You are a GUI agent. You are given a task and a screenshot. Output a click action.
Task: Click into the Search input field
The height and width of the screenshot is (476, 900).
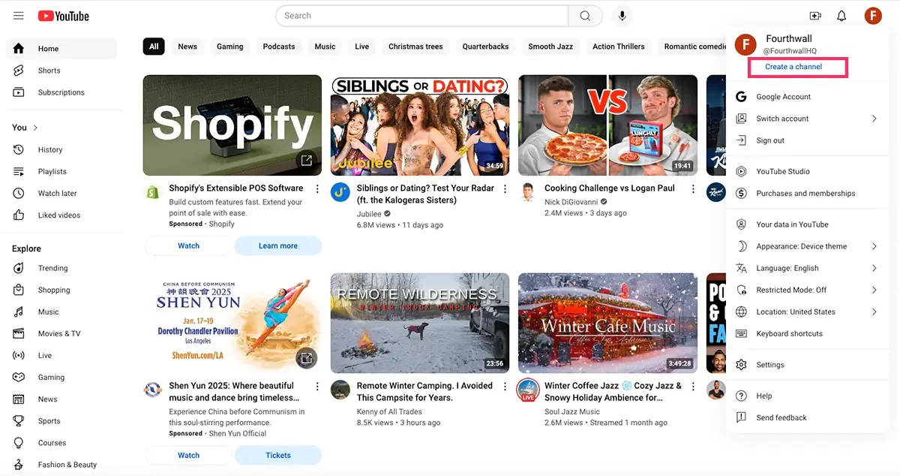[420, 16]
